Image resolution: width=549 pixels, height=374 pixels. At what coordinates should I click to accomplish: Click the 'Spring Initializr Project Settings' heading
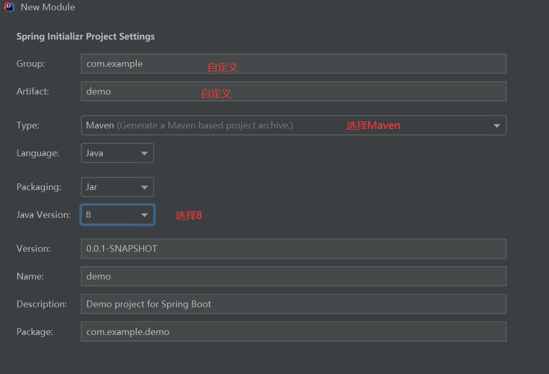85,36
